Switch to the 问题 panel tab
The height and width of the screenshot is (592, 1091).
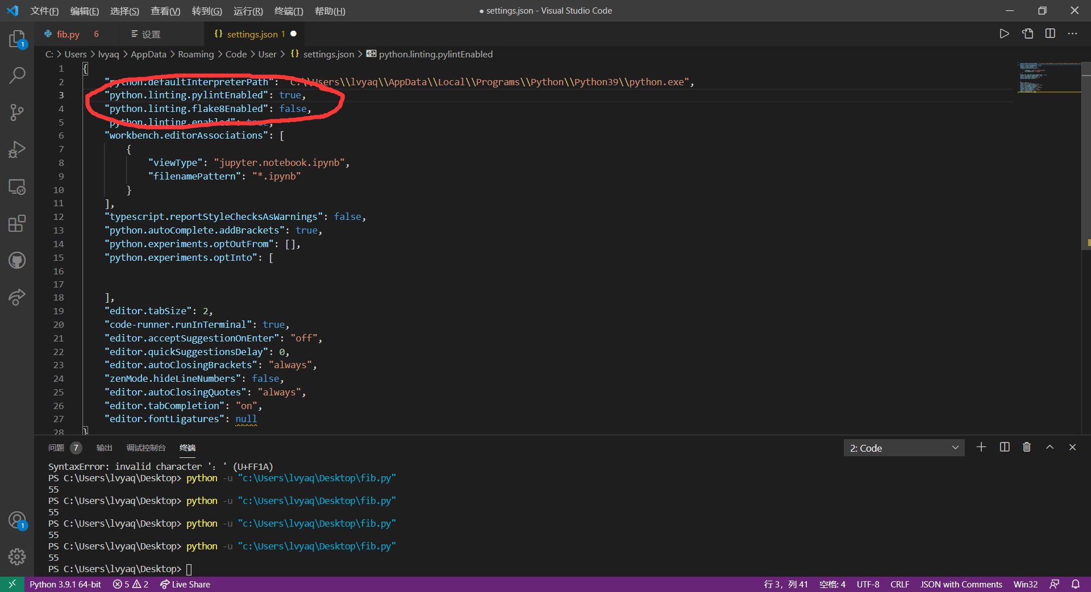(65, 448)
